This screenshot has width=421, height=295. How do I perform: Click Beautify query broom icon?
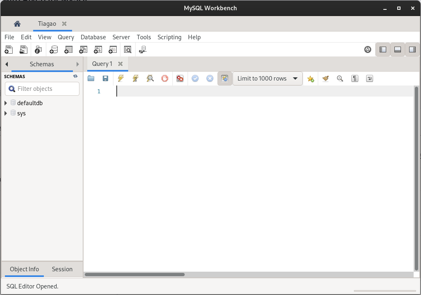325,79
